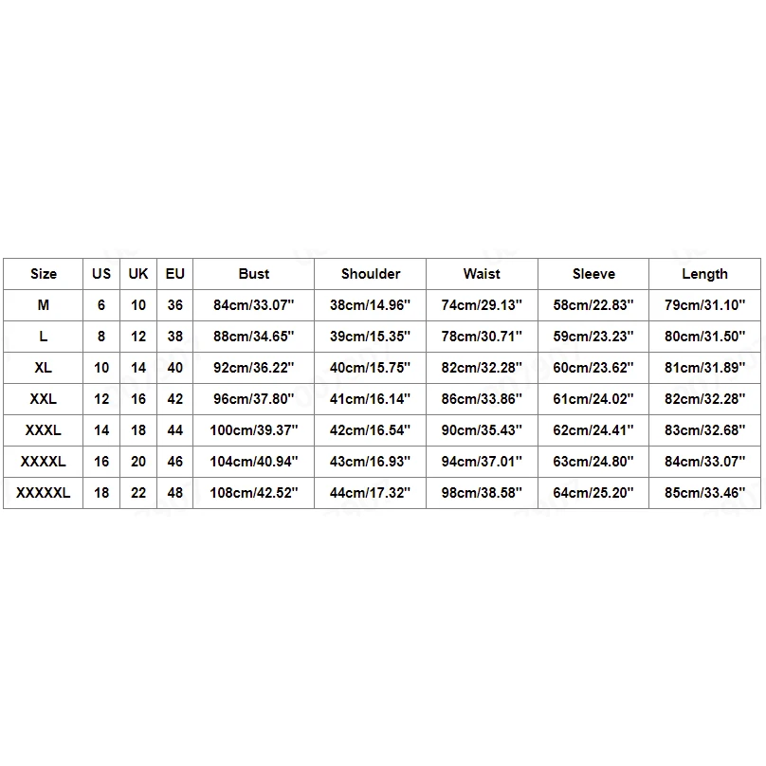Viewport: 766px width, 766px height.
Task: Click the XXL size row label
Action: click(44, 399)
